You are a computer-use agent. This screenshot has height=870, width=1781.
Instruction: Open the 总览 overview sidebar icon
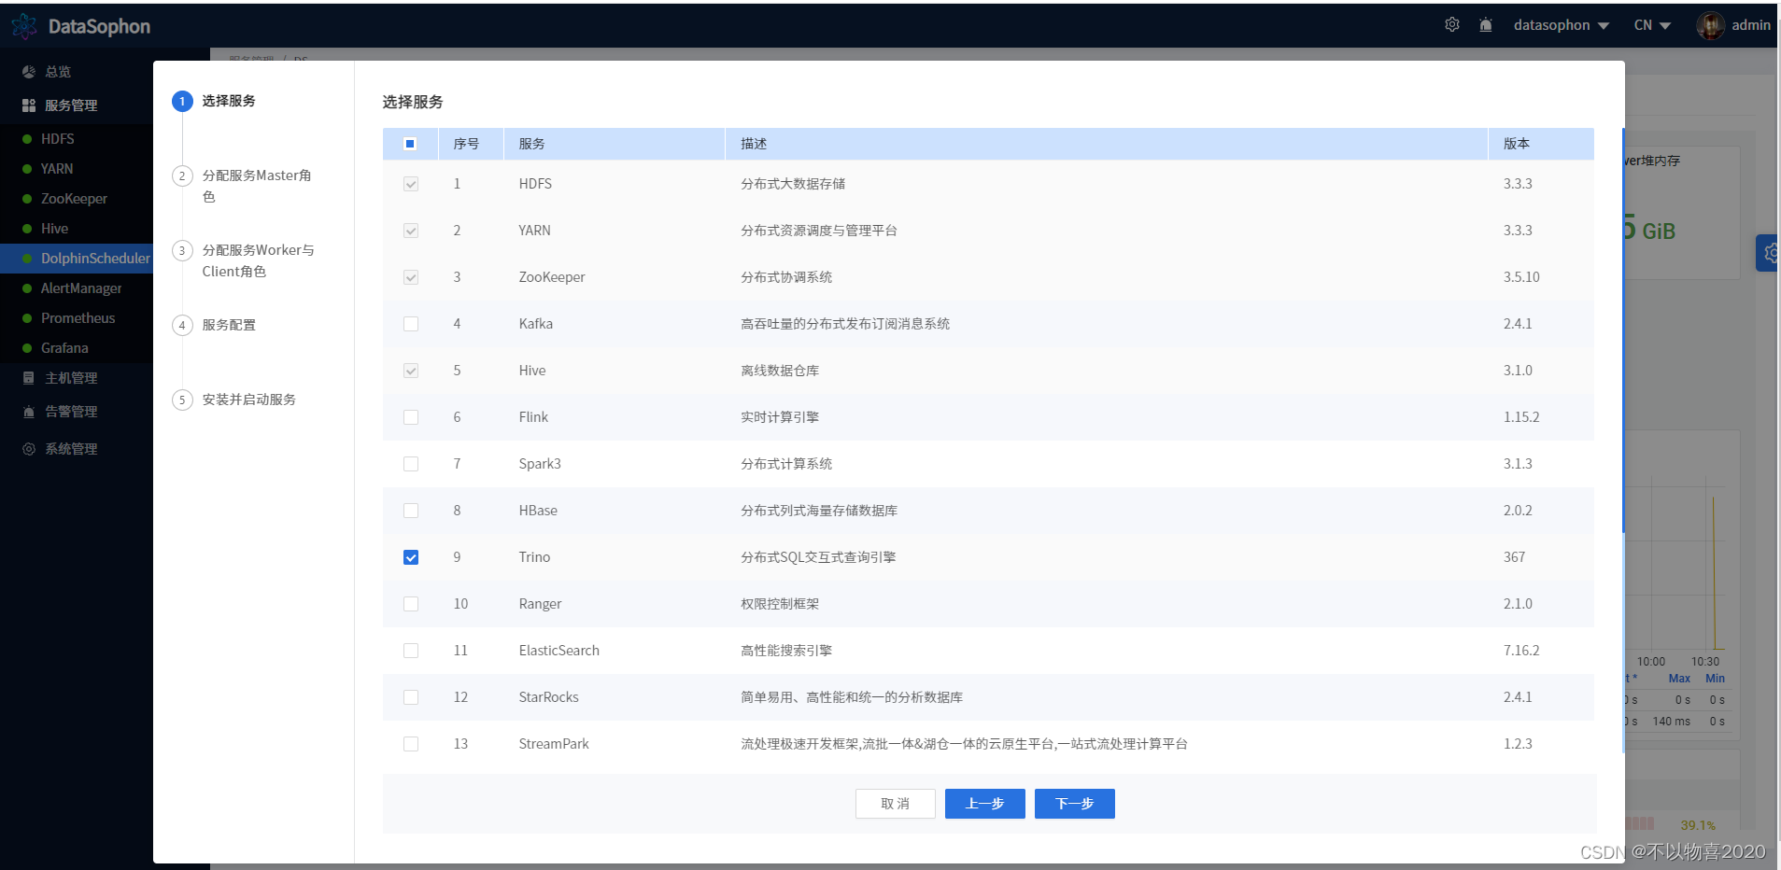coord(29,72)
